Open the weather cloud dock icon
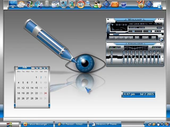 point(21,4)
